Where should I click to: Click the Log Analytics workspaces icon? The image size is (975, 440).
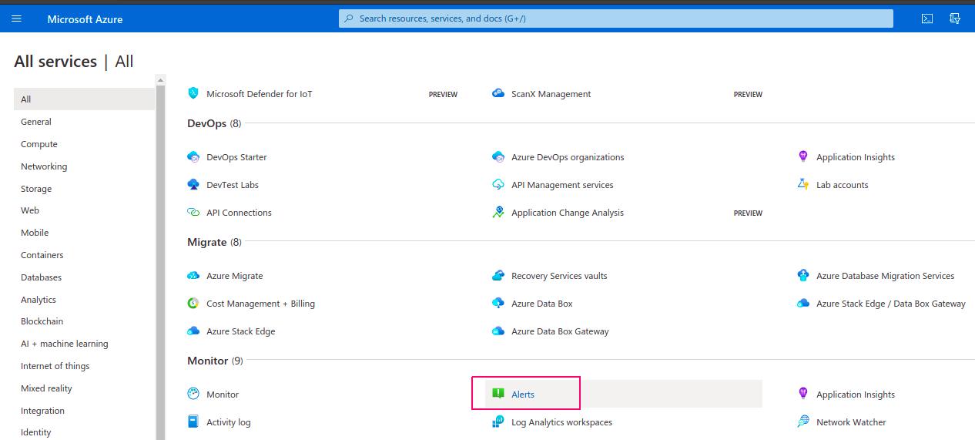498,422
